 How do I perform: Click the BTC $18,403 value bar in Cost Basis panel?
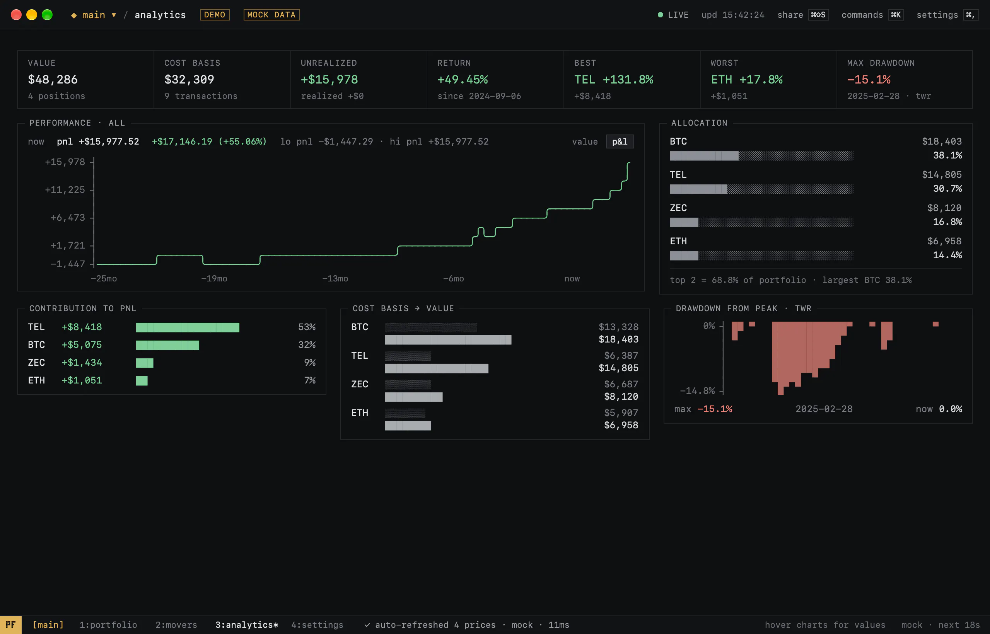click(x=448, y=340)
